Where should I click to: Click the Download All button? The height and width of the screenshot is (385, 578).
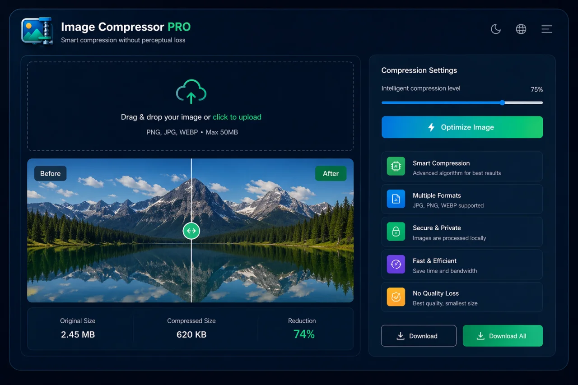point(503,336)
